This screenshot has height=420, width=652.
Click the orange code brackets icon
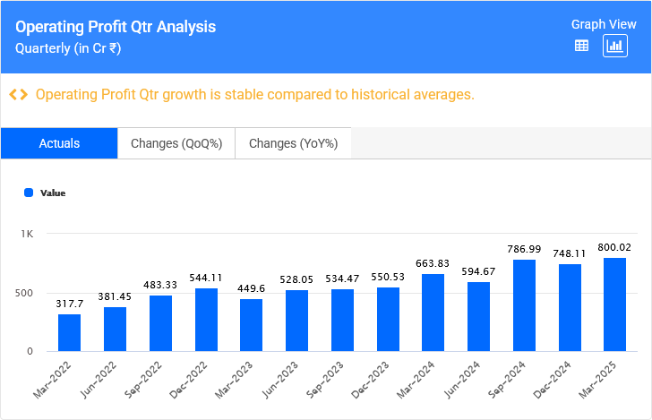coord(18,95)
